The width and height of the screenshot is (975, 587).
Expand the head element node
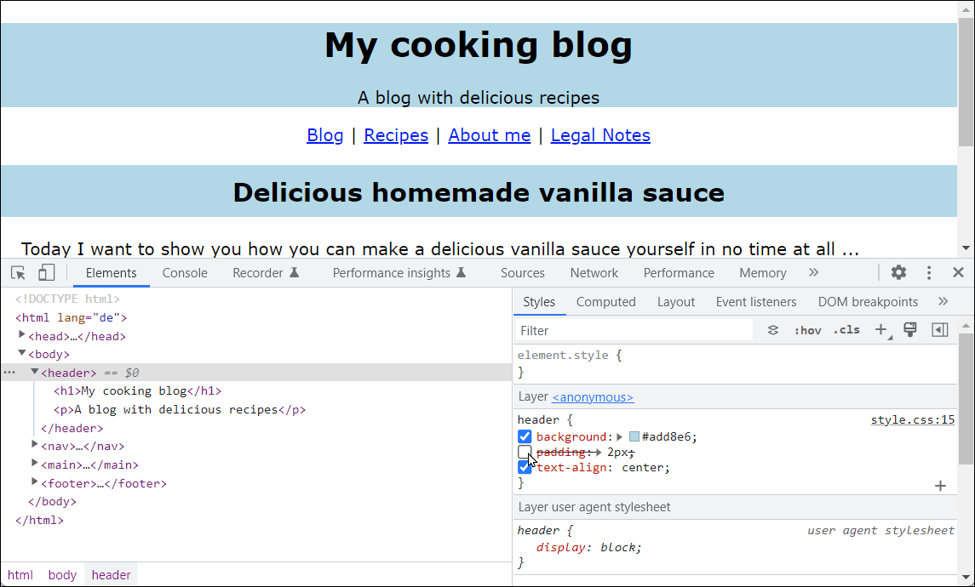(21, 335)
